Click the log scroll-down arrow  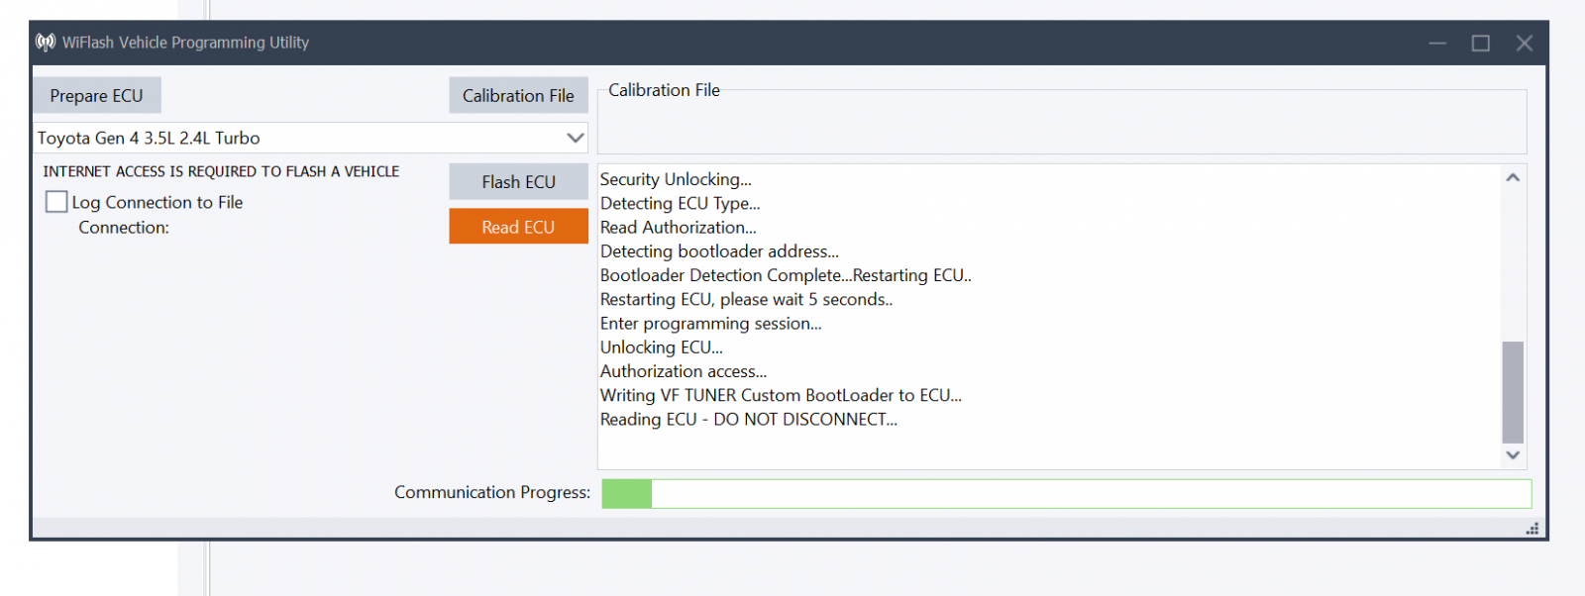tap(1513, 455)
